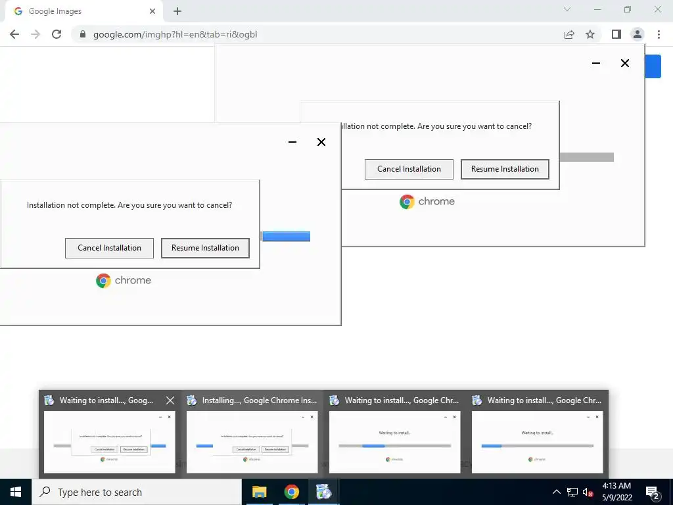Screen dimensions: 673x505
Task: Open the muted volume tray icon
Action: point(588,492)
